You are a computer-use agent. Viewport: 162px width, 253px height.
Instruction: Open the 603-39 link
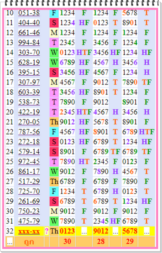(x=29, y=92)
